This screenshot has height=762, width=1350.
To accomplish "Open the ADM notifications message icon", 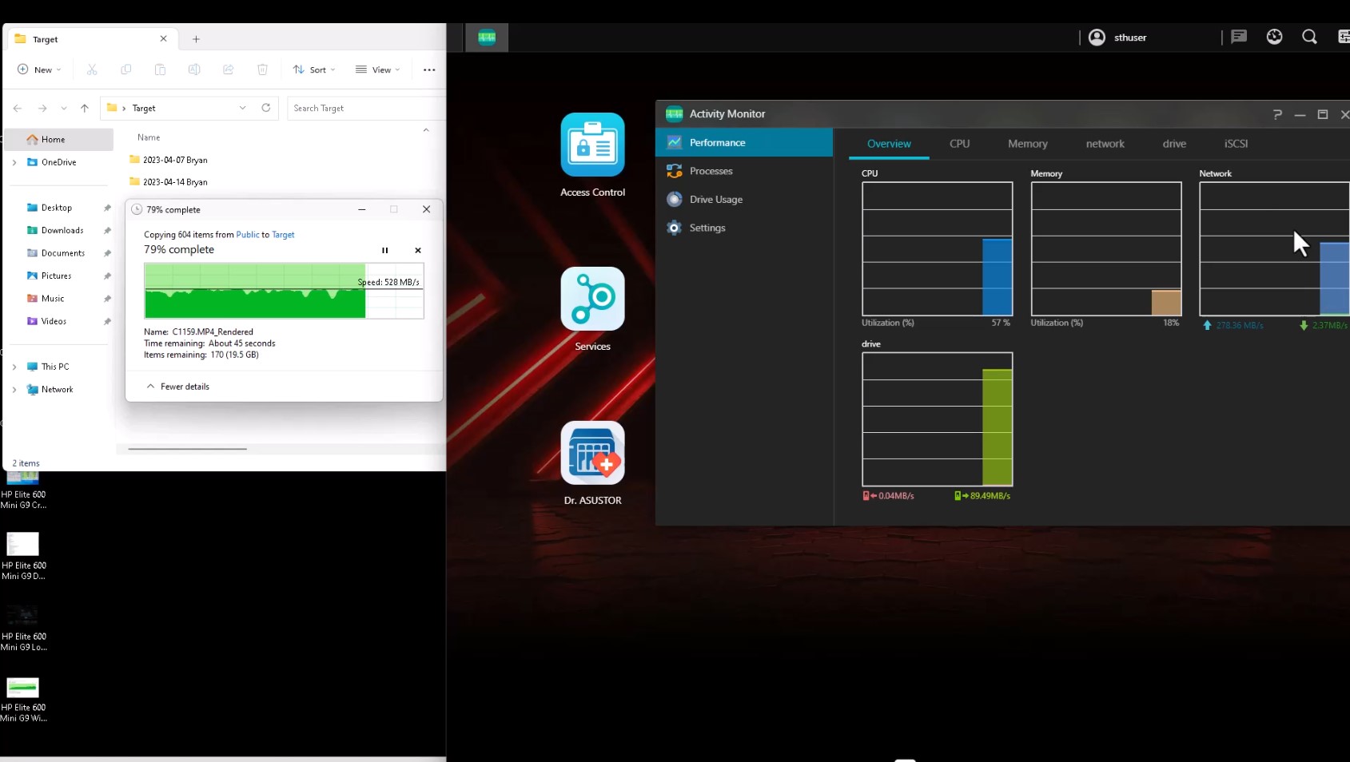I will click(x=1239, y=37).
